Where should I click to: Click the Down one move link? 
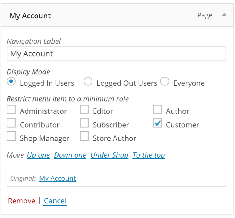tap(70, 155)
